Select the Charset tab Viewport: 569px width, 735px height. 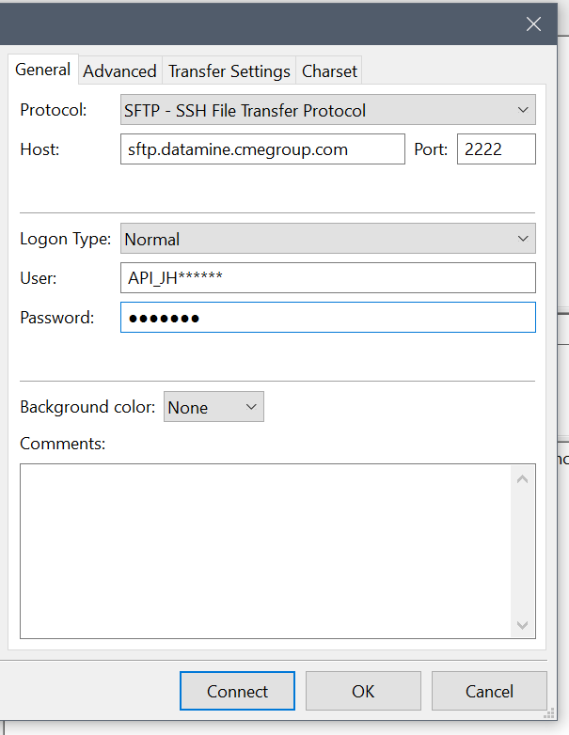pyautogui.click(x=329, y=70)
